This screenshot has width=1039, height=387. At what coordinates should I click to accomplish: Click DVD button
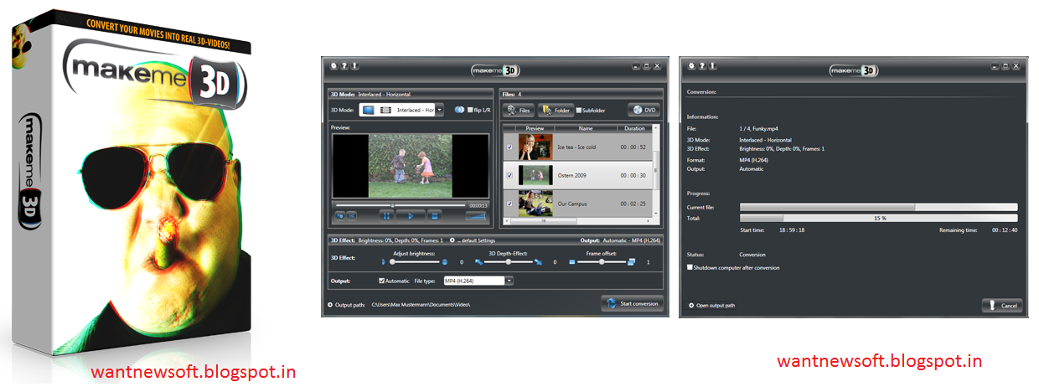(644, 110)
